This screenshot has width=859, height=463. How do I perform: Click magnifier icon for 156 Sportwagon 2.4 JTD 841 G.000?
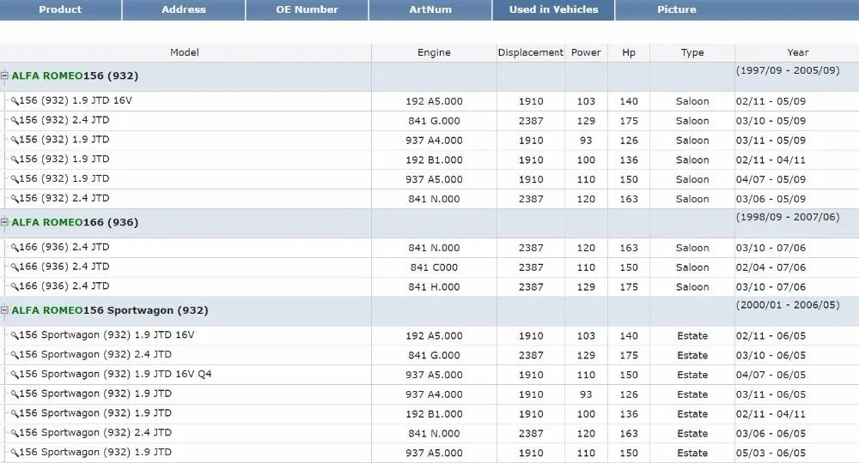[x=15, y=355]
